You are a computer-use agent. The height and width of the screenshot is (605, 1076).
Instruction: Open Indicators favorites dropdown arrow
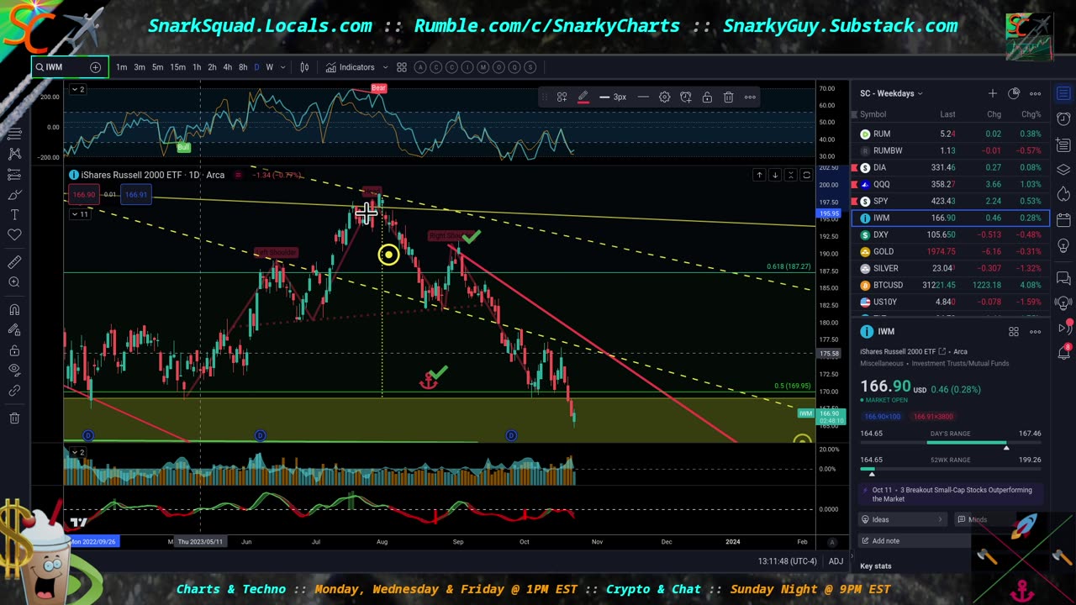pyautogui.click(x=385, y=67)
